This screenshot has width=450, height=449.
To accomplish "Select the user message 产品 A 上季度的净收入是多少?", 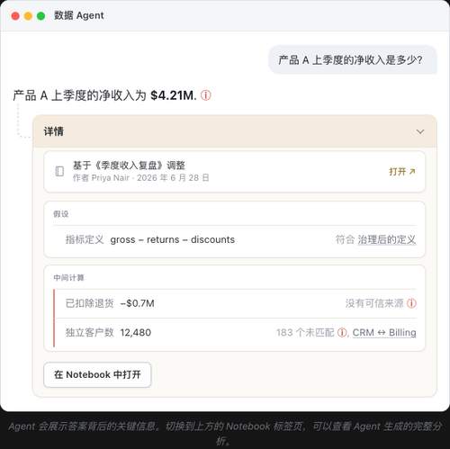I will pos(353,59).
